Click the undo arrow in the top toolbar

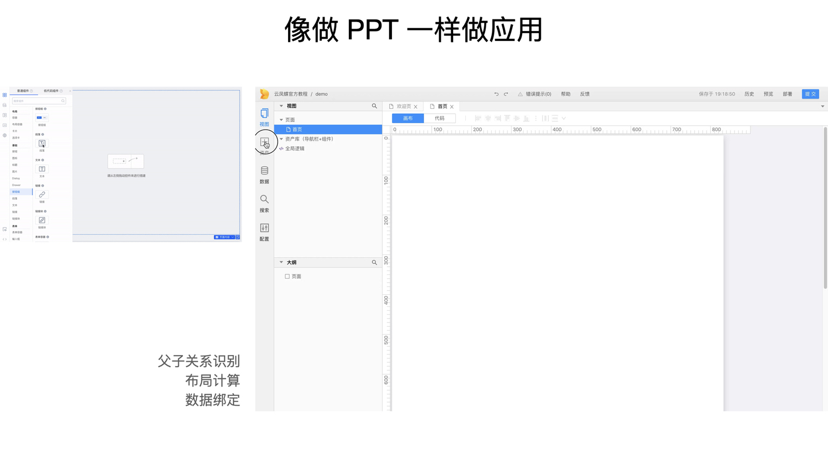(496, 94)
